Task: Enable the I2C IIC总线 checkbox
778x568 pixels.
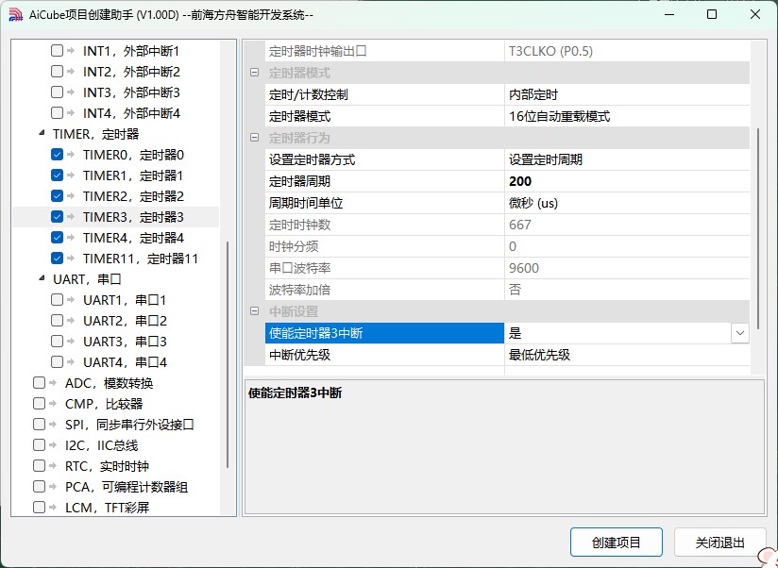Action: point(40,445)
